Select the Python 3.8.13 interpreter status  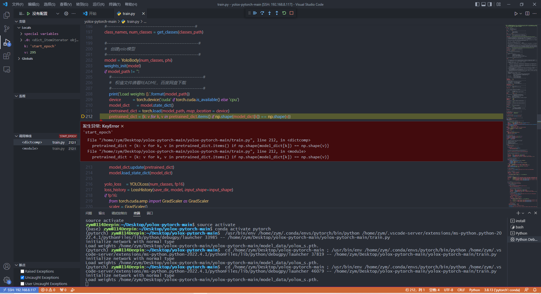[502, 290]
